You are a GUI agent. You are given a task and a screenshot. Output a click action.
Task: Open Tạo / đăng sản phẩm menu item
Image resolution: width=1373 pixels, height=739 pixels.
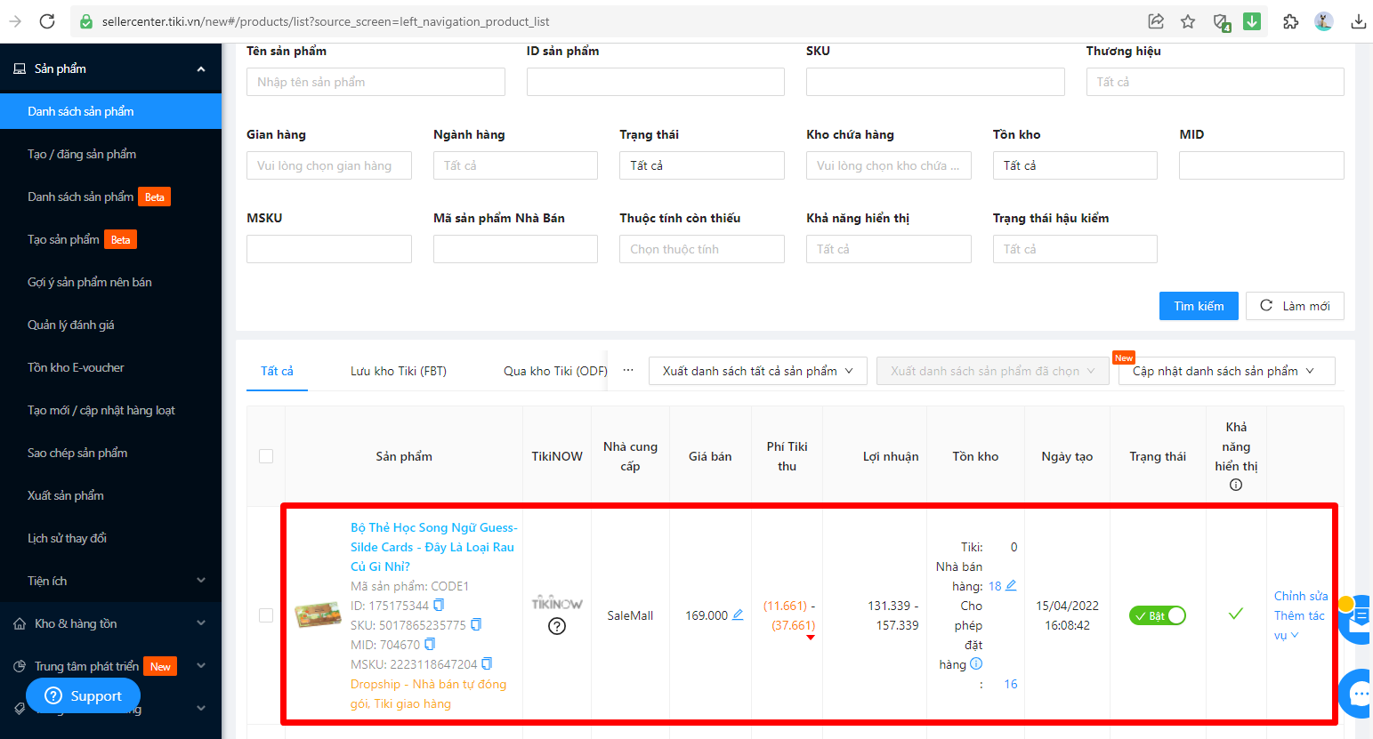click(x=82, y=154)
